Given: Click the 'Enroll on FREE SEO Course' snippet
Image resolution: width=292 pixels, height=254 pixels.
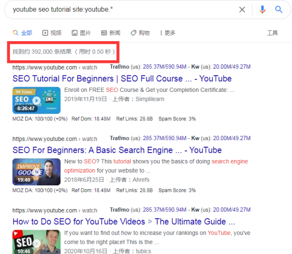Looking at the screenshot, I should click(149, 90).
